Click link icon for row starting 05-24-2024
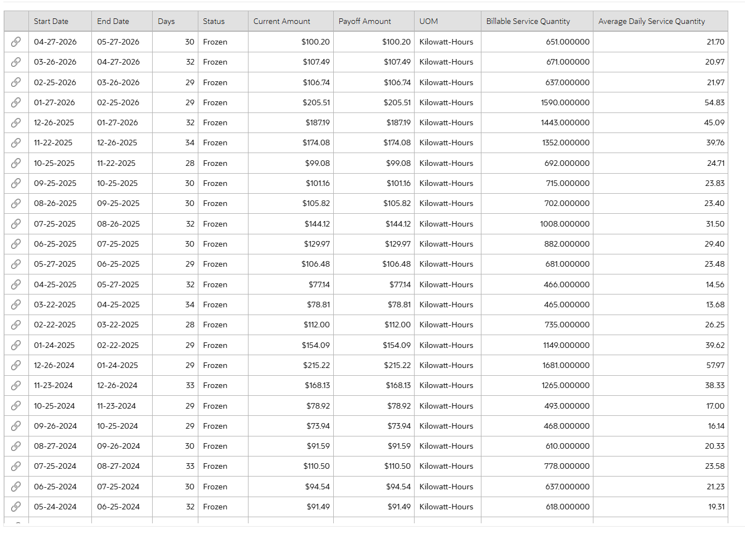The height and width of the screenshot is (535, 745). pyautogui.click(x=16, y=507)
